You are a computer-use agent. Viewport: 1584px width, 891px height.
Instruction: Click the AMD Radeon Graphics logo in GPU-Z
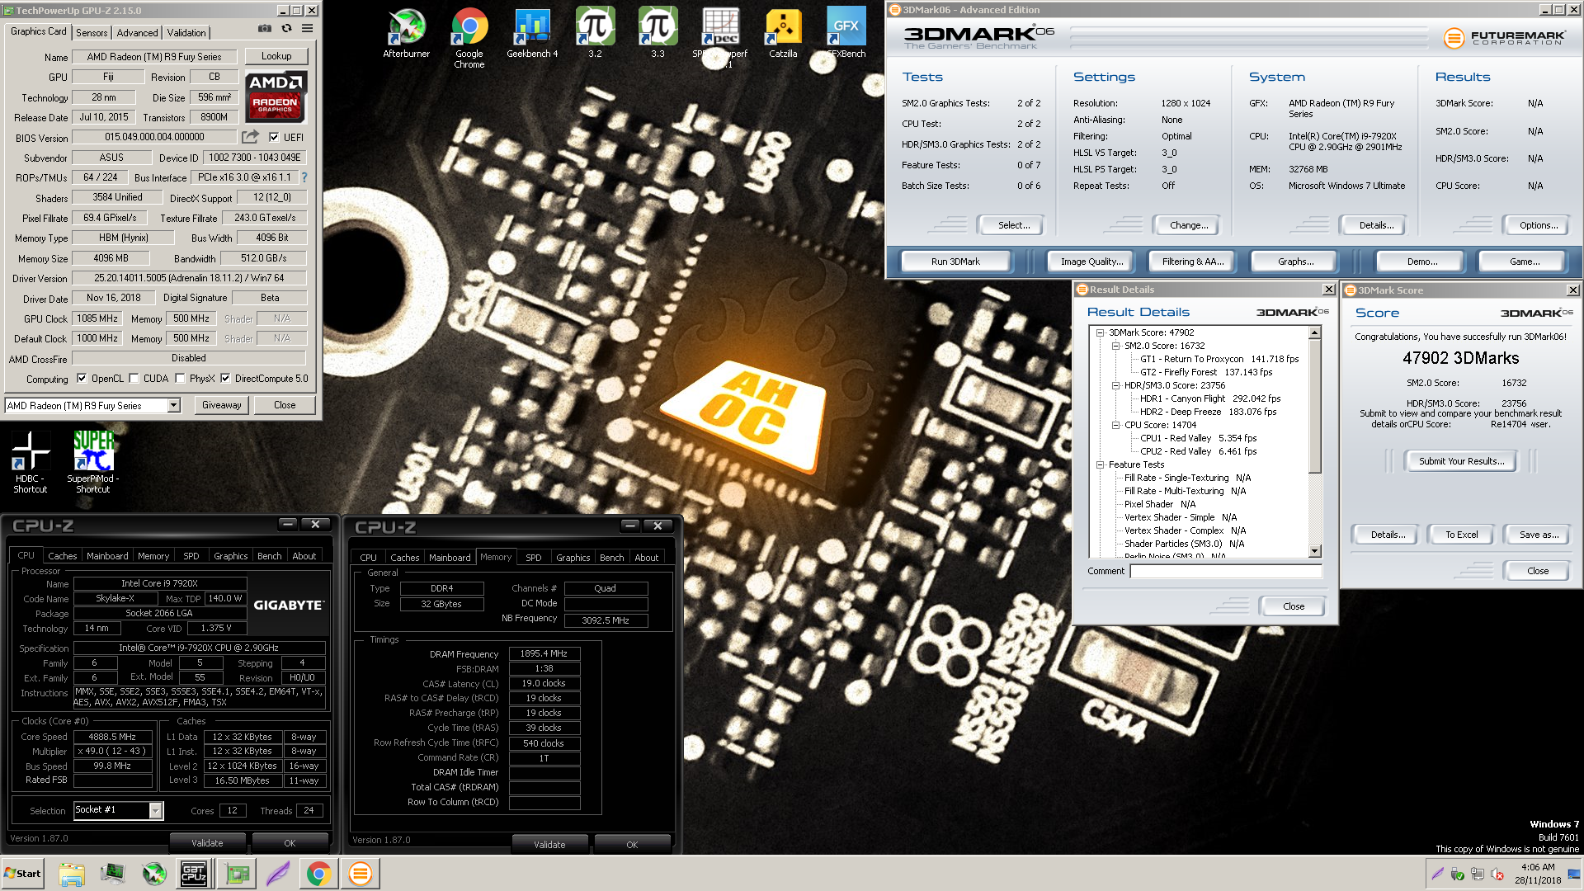click(276, 97)
